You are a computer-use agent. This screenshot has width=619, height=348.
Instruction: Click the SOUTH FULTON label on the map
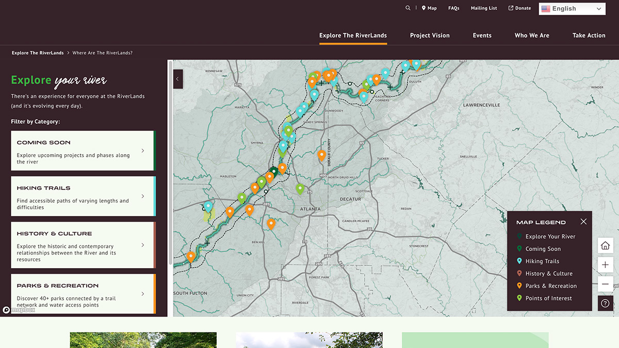pyautogui.click(x=190, y=293)
